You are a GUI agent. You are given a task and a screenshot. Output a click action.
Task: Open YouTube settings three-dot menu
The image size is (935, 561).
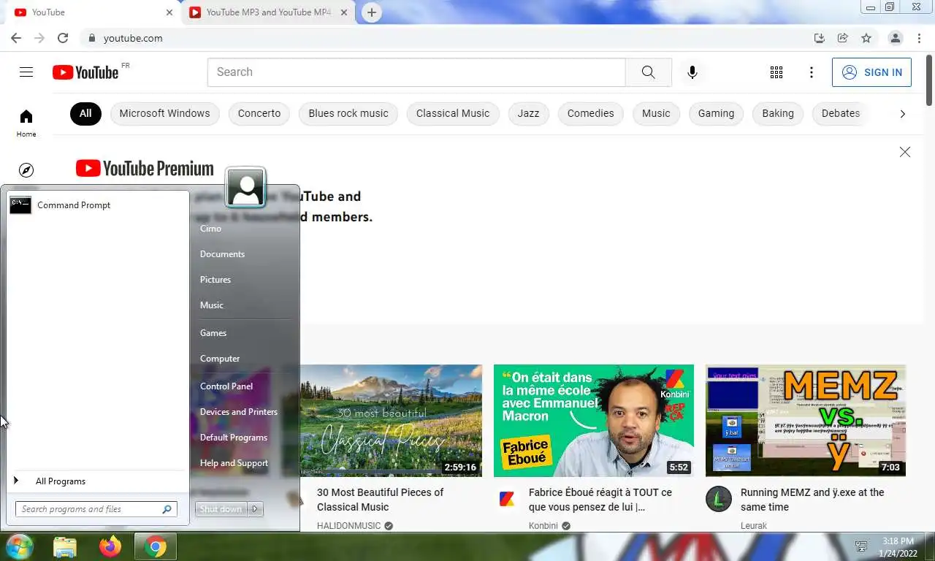click(812, 72)
